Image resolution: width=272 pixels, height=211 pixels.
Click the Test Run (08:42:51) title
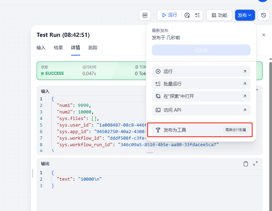(63, 35)
